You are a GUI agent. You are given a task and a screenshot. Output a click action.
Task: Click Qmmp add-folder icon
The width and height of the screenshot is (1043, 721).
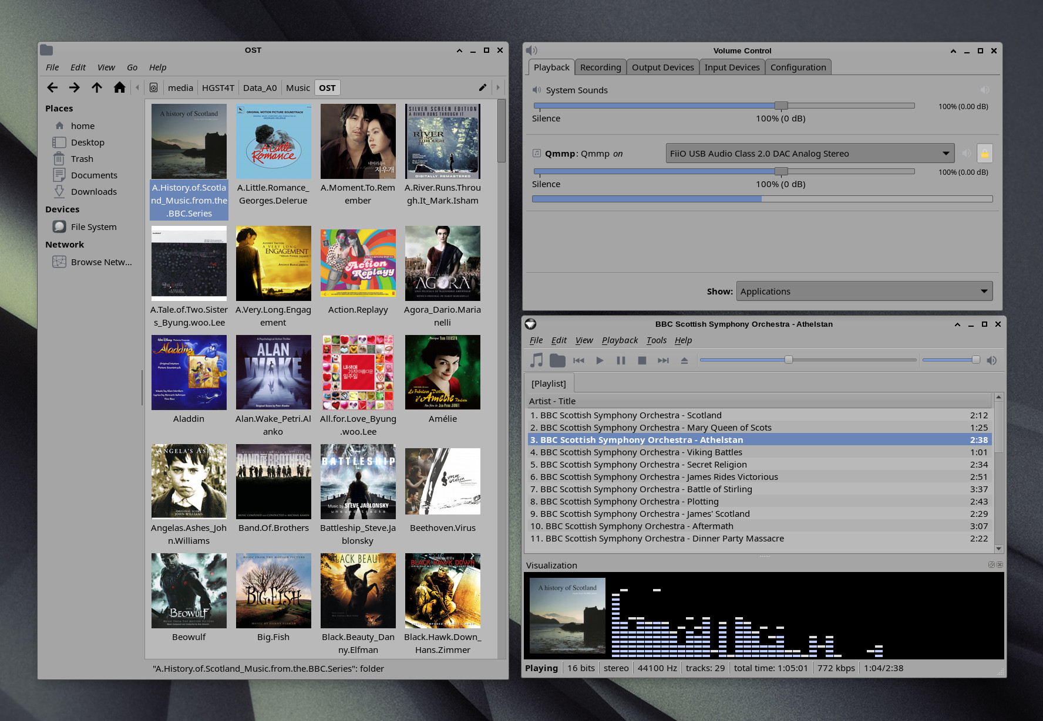557,360
